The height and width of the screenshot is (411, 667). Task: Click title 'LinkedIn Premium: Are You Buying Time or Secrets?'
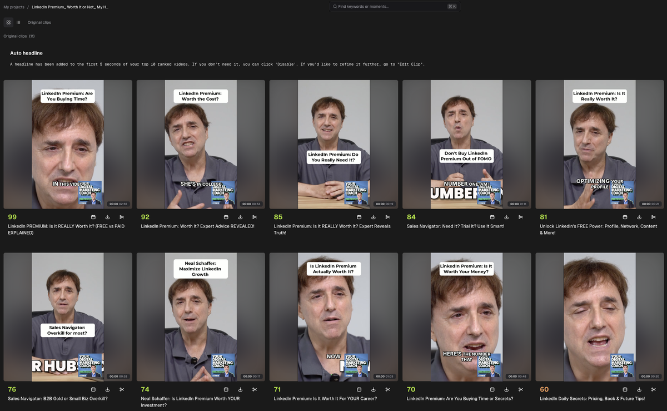[460, 399]
